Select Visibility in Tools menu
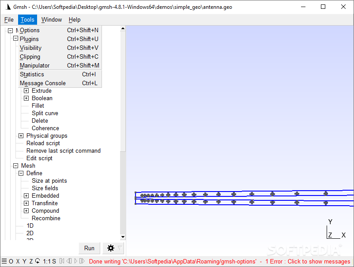The height and width of the screenshot is (267, 354). 60,48
